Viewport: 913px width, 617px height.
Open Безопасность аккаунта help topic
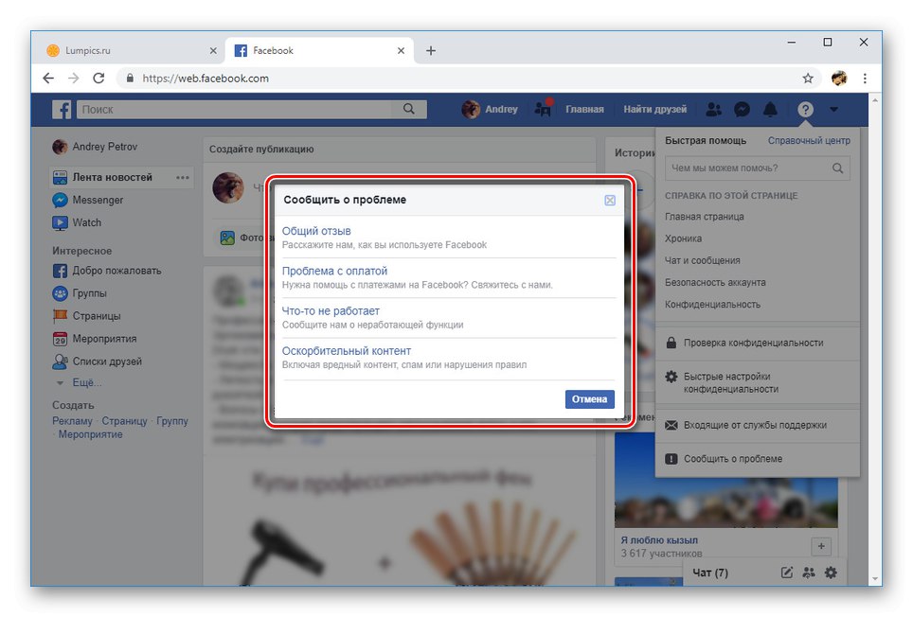click(715, 283)
